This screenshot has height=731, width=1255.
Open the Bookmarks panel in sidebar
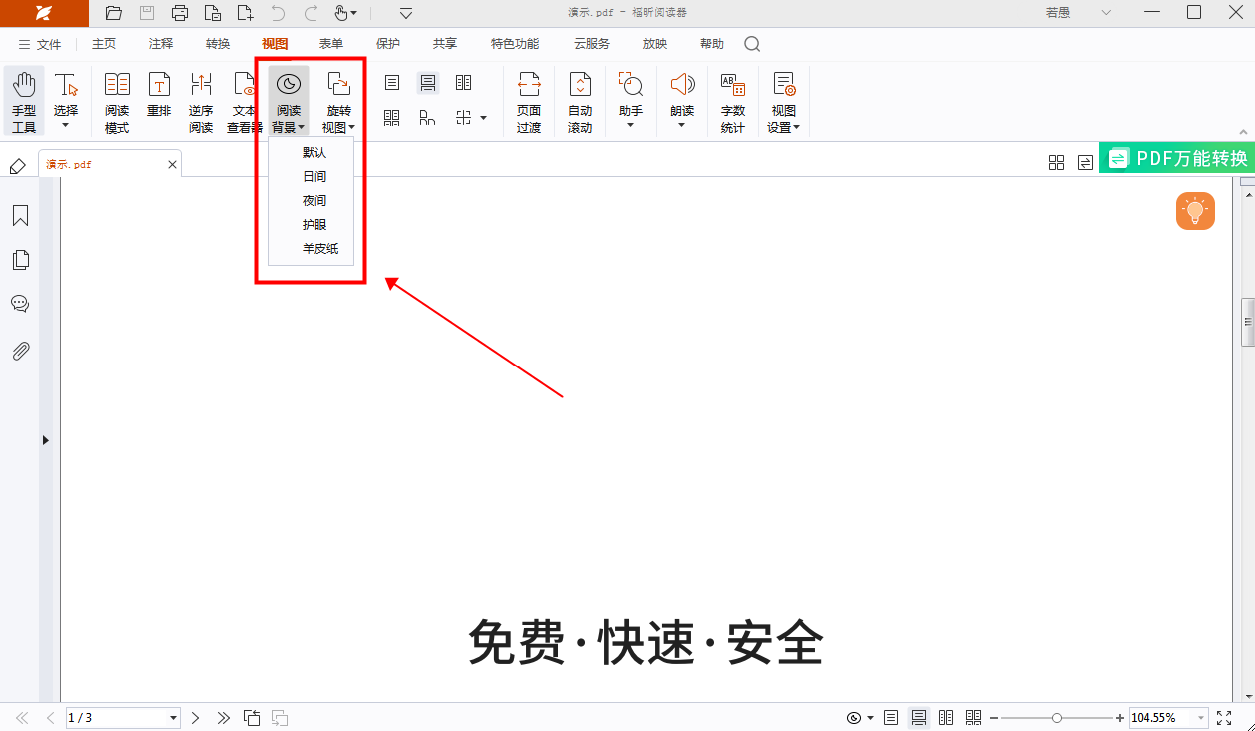[20, 215]
